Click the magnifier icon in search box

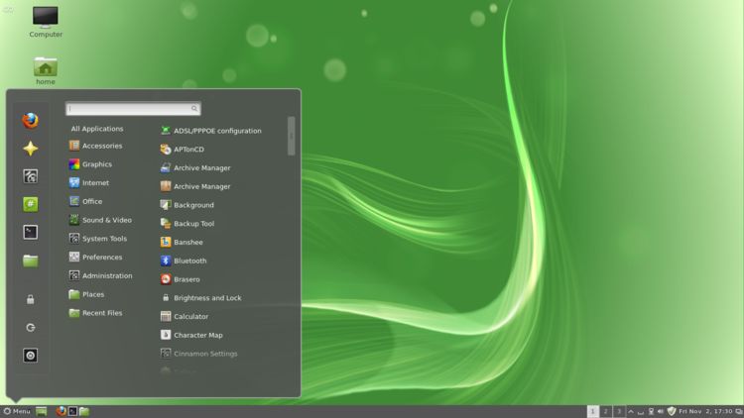tap(194, 109)
